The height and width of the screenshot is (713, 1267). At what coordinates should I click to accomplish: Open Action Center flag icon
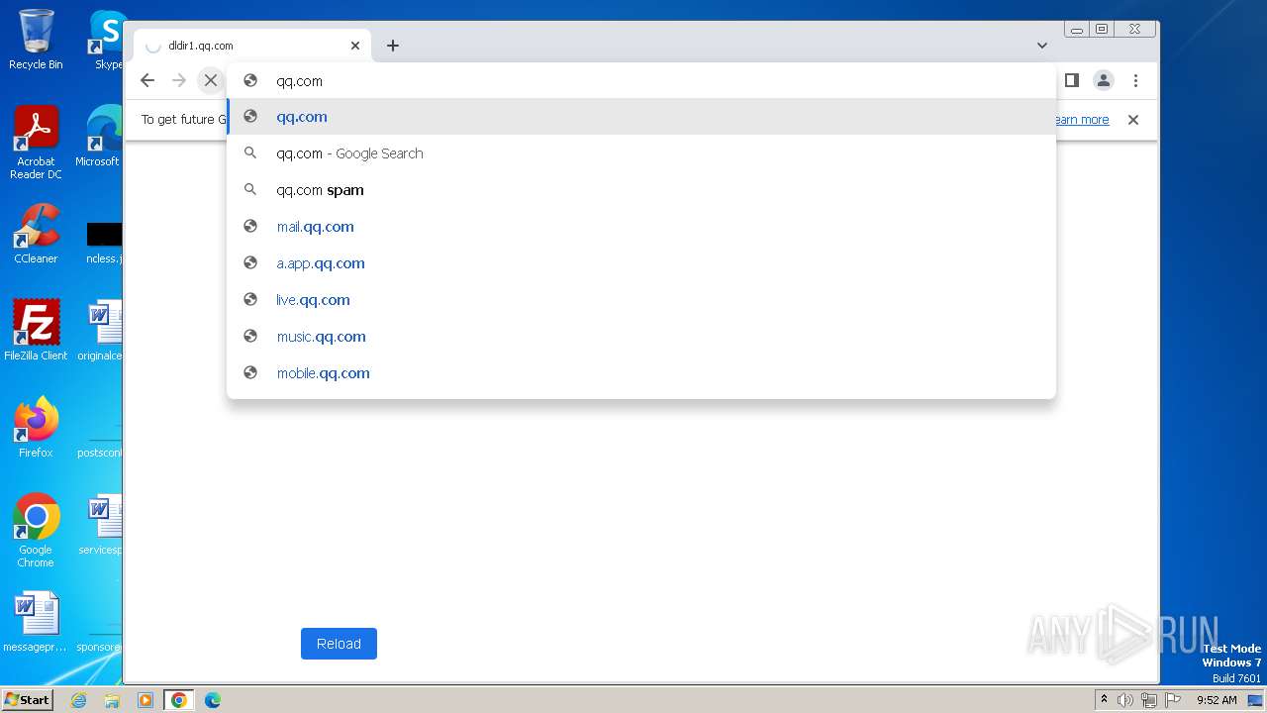1173,700
